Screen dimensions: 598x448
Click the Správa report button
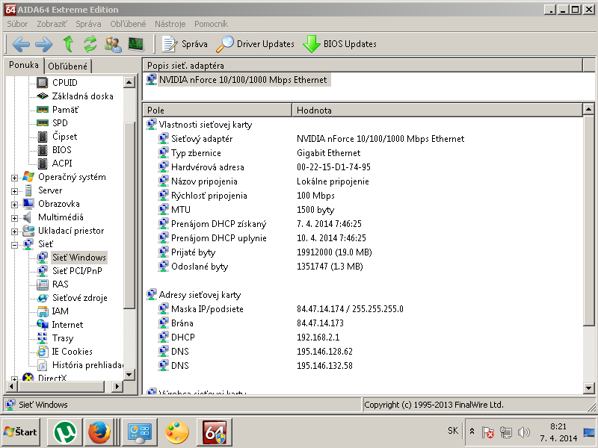(x=185, y=44)
